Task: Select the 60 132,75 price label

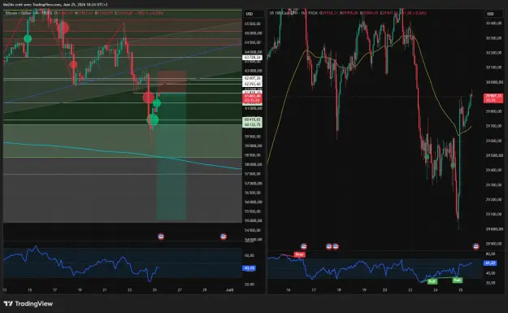Action: pyautogui.click(x=253, y=124)
